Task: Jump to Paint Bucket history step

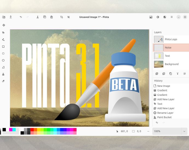Action: point(164,117)
